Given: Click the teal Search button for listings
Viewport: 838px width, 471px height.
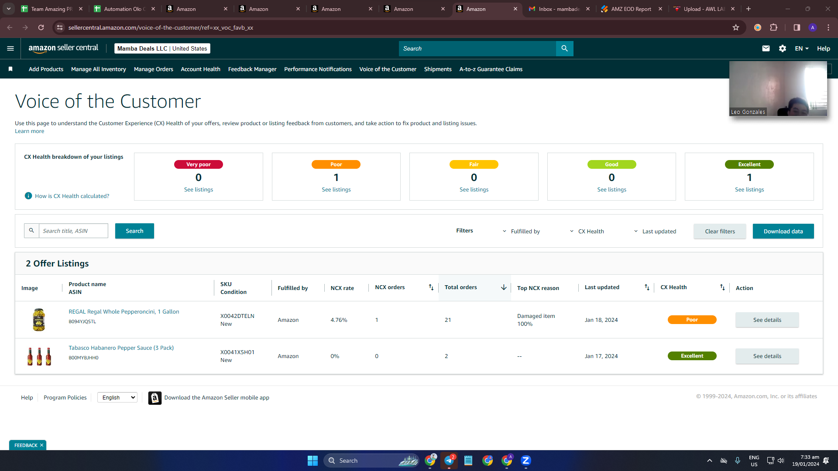Looking at the screenshot, I should coord(134,231).
